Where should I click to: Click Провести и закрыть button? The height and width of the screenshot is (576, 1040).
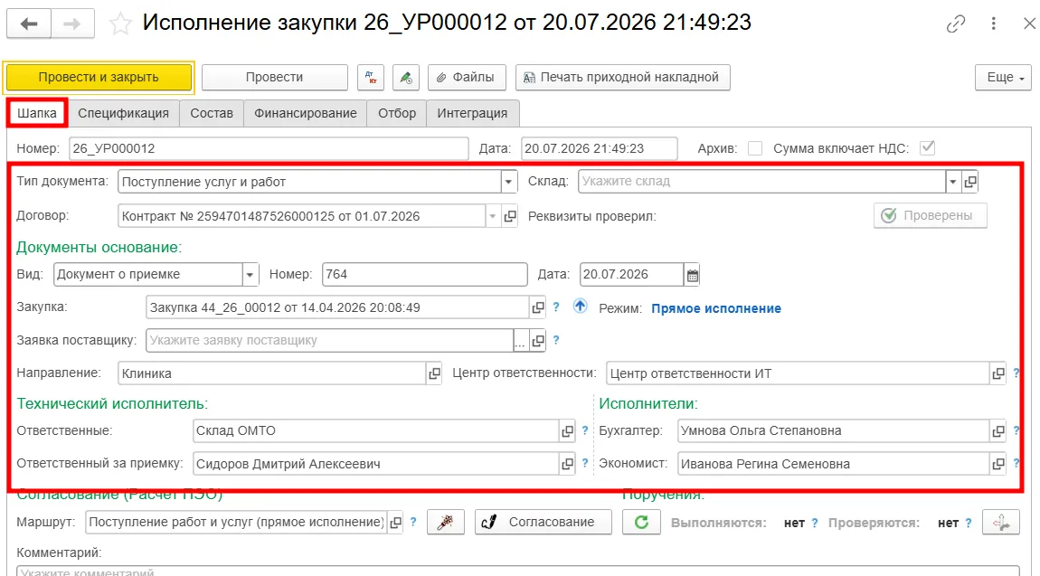[x=99, y=78]
